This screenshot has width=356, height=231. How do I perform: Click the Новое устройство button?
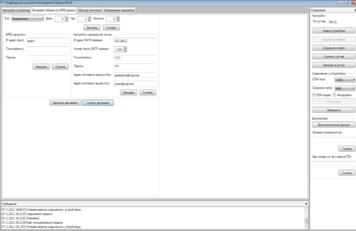[x=333, y=31]
